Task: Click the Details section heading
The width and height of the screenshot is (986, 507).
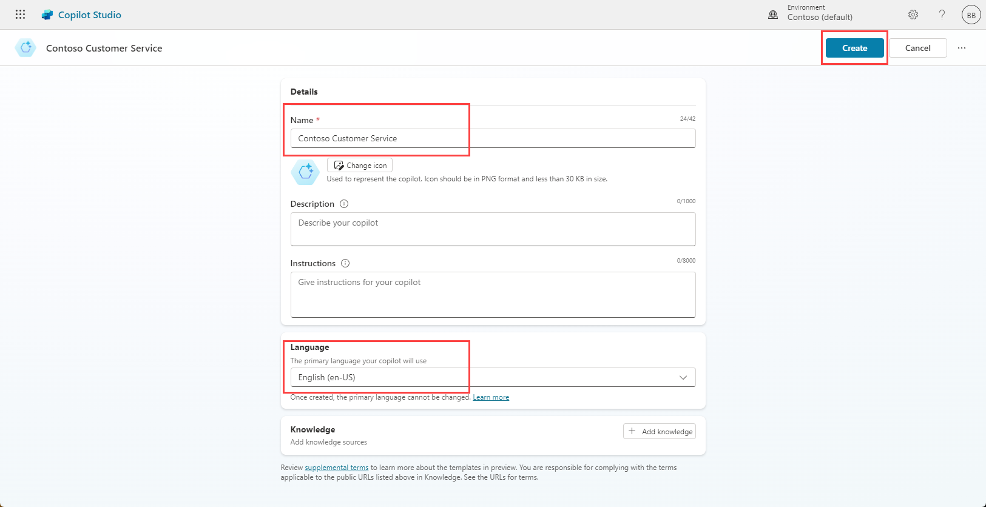Action: point(304,92)
